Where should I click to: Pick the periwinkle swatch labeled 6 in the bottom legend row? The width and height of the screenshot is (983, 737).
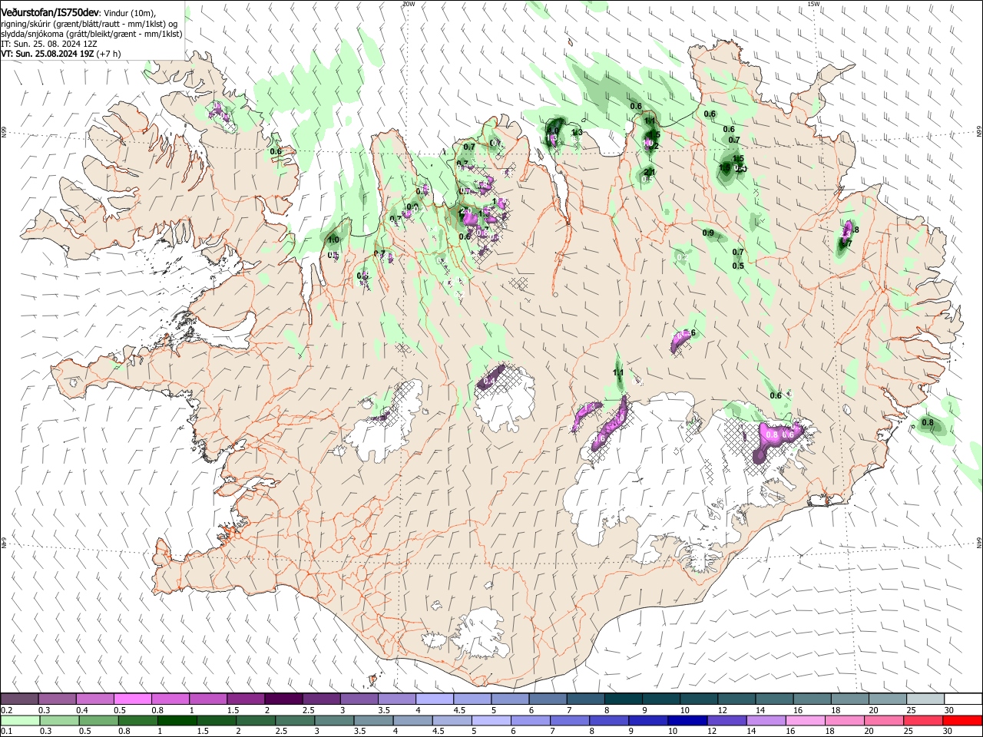pos(531,720)
